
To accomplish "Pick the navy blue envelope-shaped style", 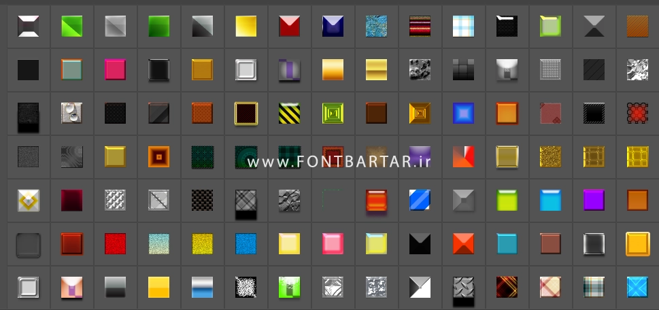I will point(333,26).
